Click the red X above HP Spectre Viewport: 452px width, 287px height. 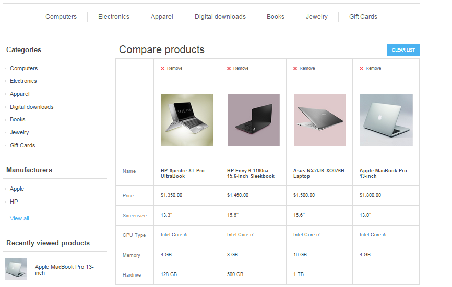point(163,68)
